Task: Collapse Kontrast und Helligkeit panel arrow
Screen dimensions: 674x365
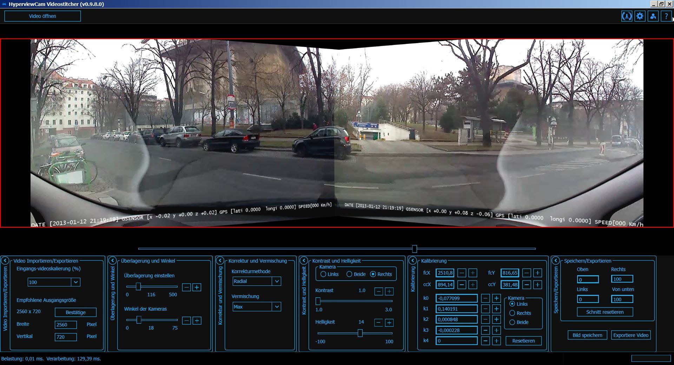Action: 304,261
